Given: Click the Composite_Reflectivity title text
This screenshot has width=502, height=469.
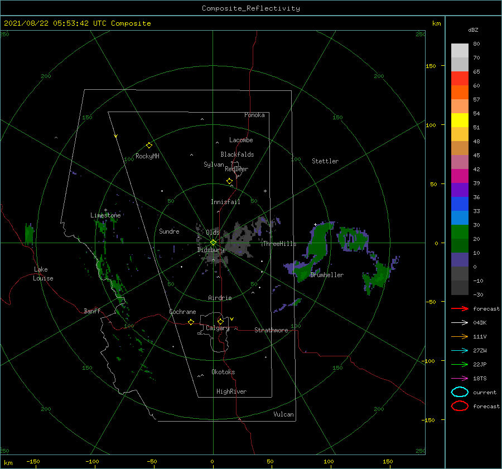Looking at the screenshot, I should coord(250,8).
